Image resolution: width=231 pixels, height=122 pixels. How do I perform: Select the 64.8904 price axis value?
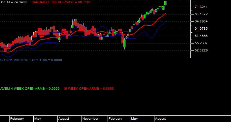(x=201, y=21)
